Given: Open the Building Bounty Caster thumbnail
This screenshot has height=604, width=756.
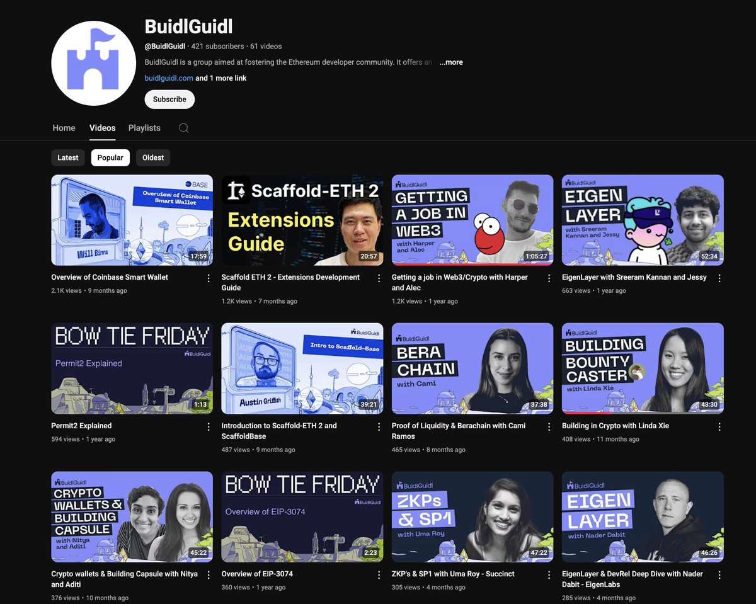Looking at the screenshot, I should tap(643, 368).
